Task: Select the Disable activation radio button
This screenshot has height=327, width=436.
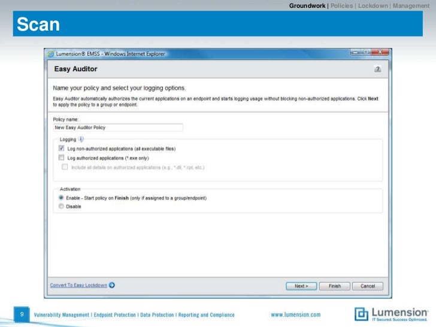Action: pos(61,206)
